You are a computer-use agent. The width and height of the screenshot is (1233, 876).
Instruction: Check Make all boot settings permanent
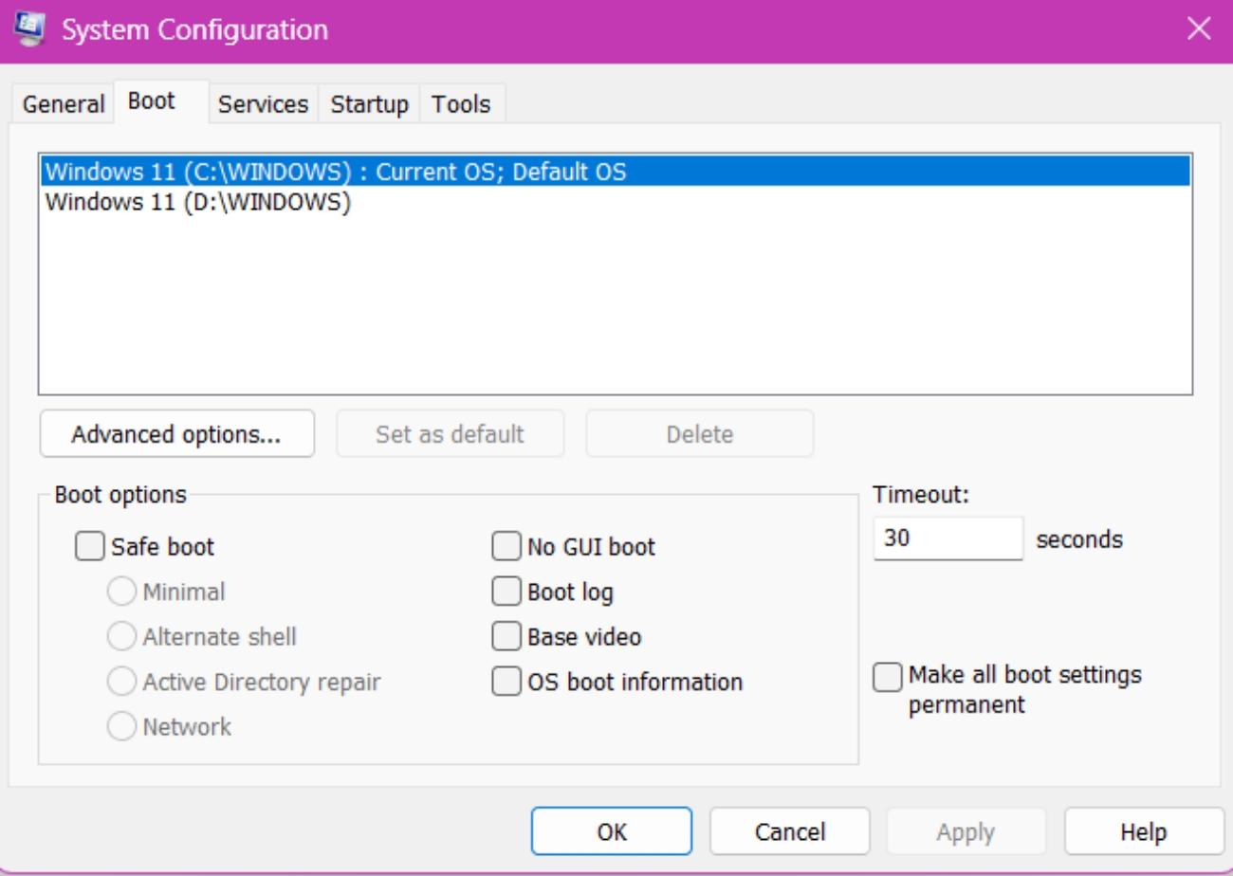pos(888,677)
